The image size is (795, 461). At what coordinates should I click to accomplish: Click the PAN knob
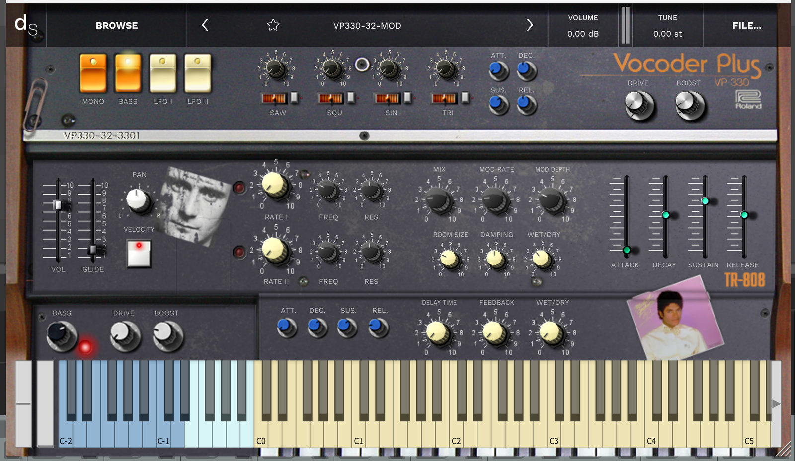138,200
